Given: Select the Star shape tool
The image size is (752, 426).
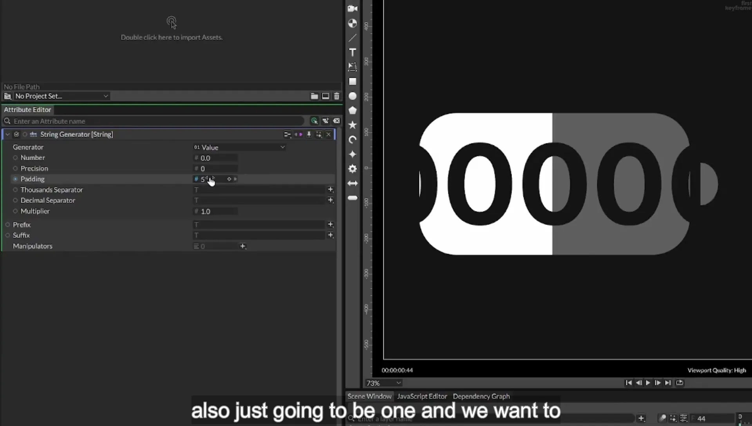Looking at the screenshot, I should [352, 125].
